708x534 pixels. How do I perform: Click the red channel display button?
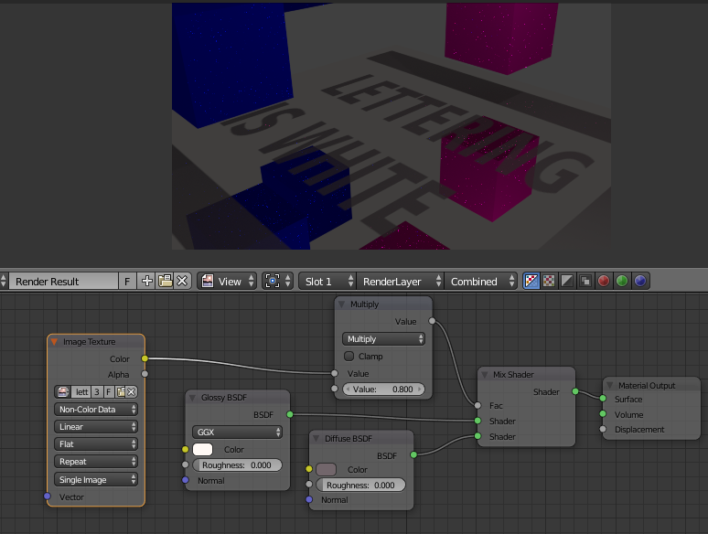coord(604,282)
